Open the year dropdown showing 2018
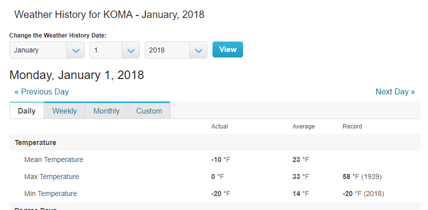This screenshot has height=210, width=428. (167, 50)
